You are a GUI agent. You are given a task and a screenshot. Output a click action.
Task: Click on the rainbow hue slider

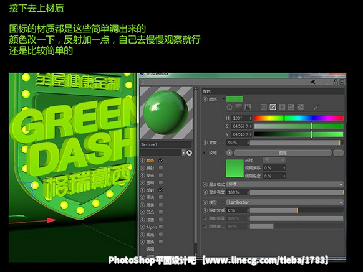click(299, 118)
